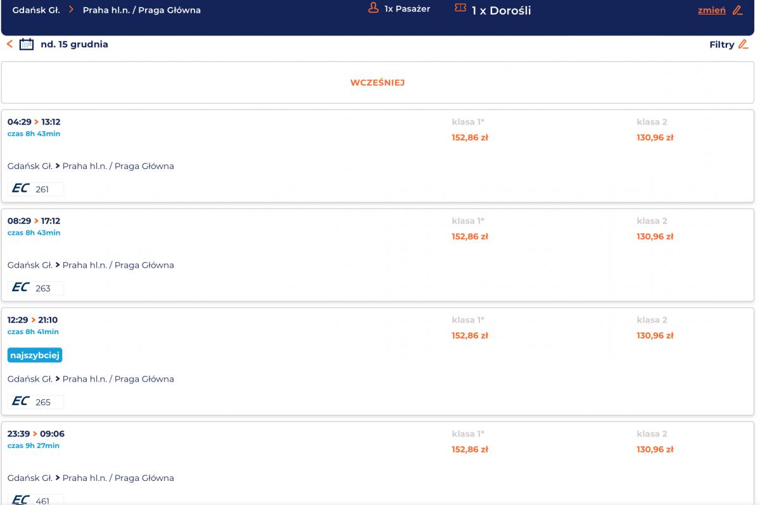Select klasa 1 price for 04:29 train
The width and height of the screenshot is (760, 505).
(x=469, y=137)
